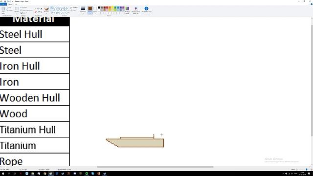This screenshot has width=313, height=176.
Task: Click the blue Product alert info icon
Action: coord(146,9)
